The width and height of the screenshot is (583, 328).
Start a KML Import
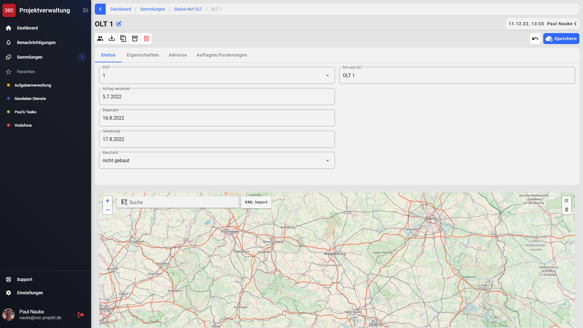coord(256,202)
